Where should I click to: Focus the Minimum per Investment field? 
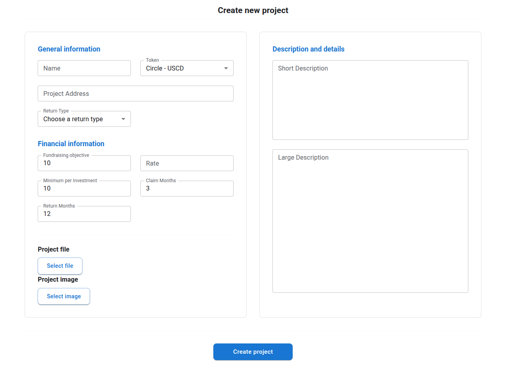[84, 189]
